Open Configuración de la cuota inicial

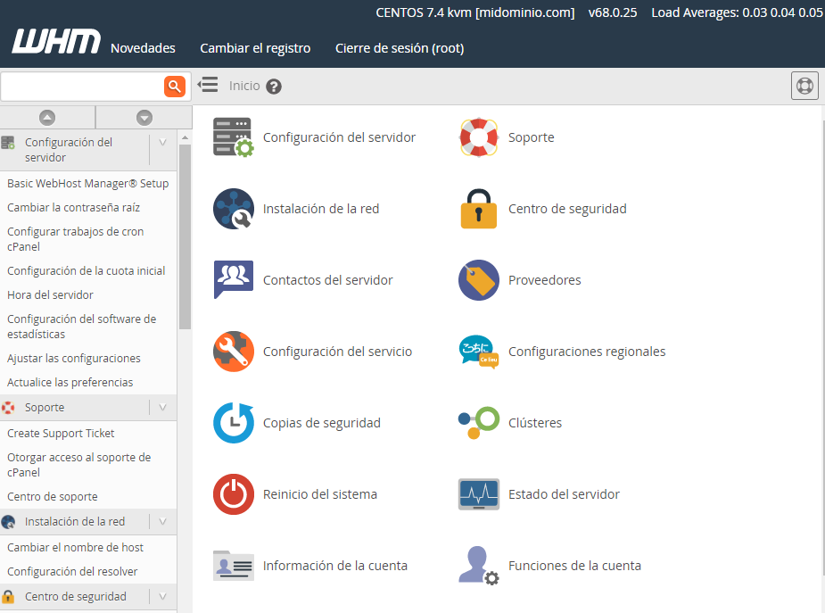pyautogui.click(x=87, y=271)
